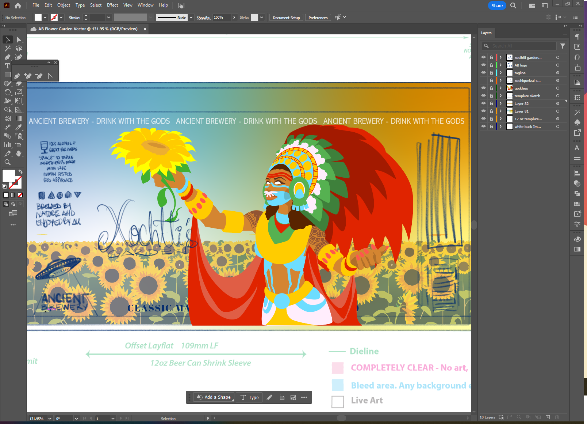The image size is (587, 424).
Task: Select the Free Transform tool
Action: coord(19,101)
